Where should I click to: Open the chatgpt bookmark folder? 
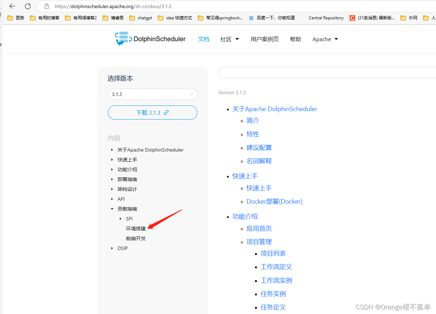(141, 18)
